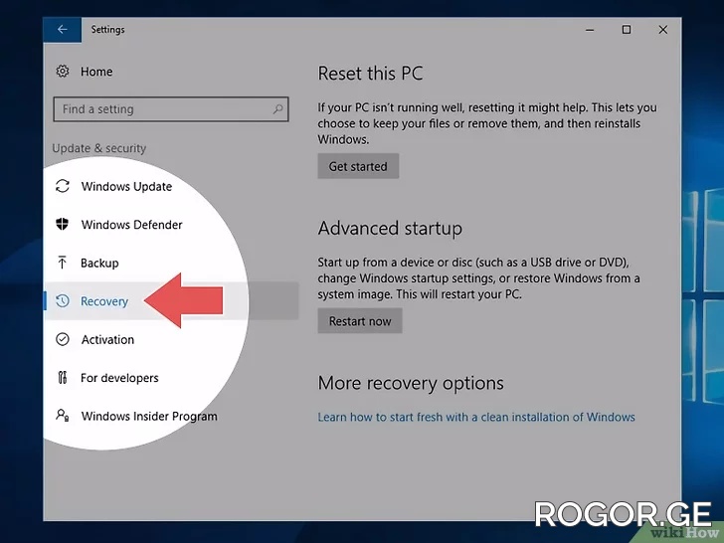Close the Settings window
Screen dimensions: 724x543
click(663, 30)
